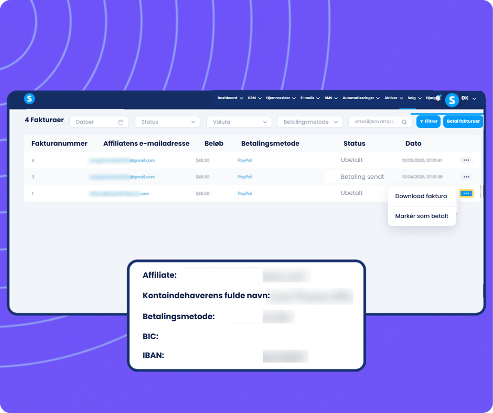
Task: Open the CRM menu
Action: point(254,98)
